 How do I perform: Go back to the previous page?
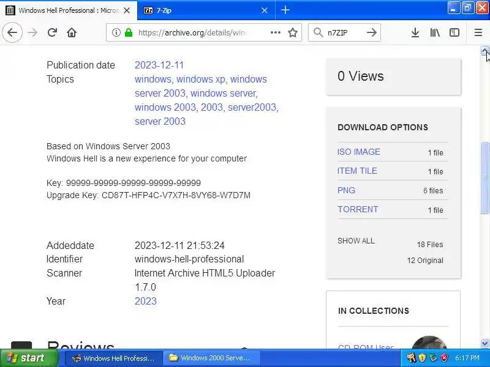tap(12, 32)
